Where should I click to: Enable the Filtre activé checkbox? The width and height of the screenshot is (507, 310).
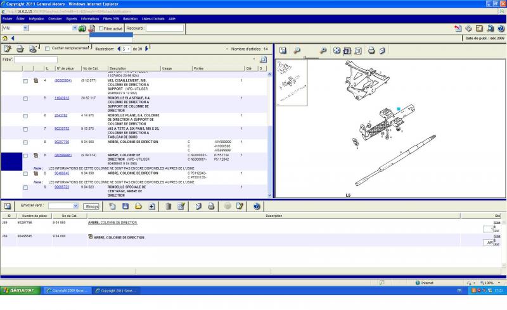(x=101, y=28)
